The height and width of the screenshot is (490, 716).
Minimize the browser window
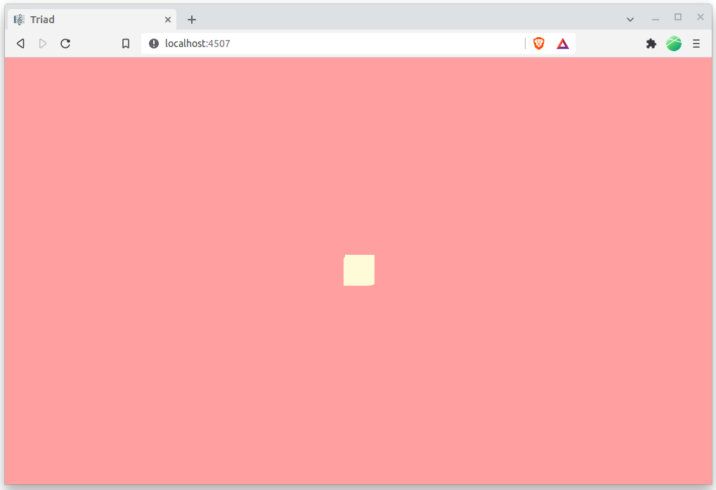[656, 19]
